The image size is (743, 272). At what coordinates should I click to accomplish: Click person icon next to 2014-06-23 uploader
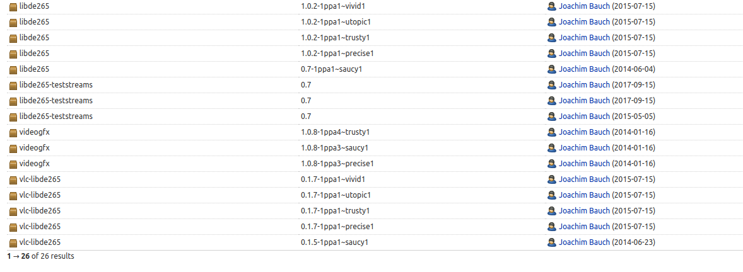(551, 242)
